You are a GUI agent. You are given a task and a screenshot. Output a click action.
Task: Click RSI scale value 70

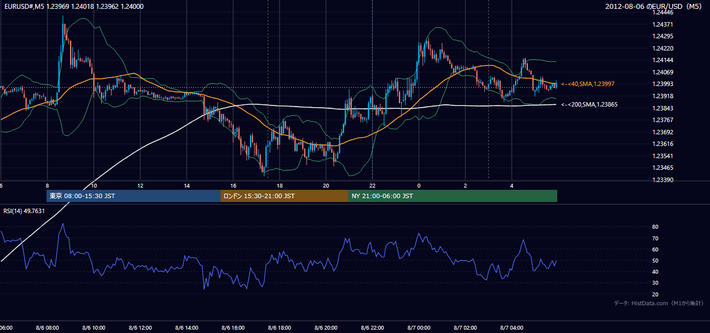[655, 238]
